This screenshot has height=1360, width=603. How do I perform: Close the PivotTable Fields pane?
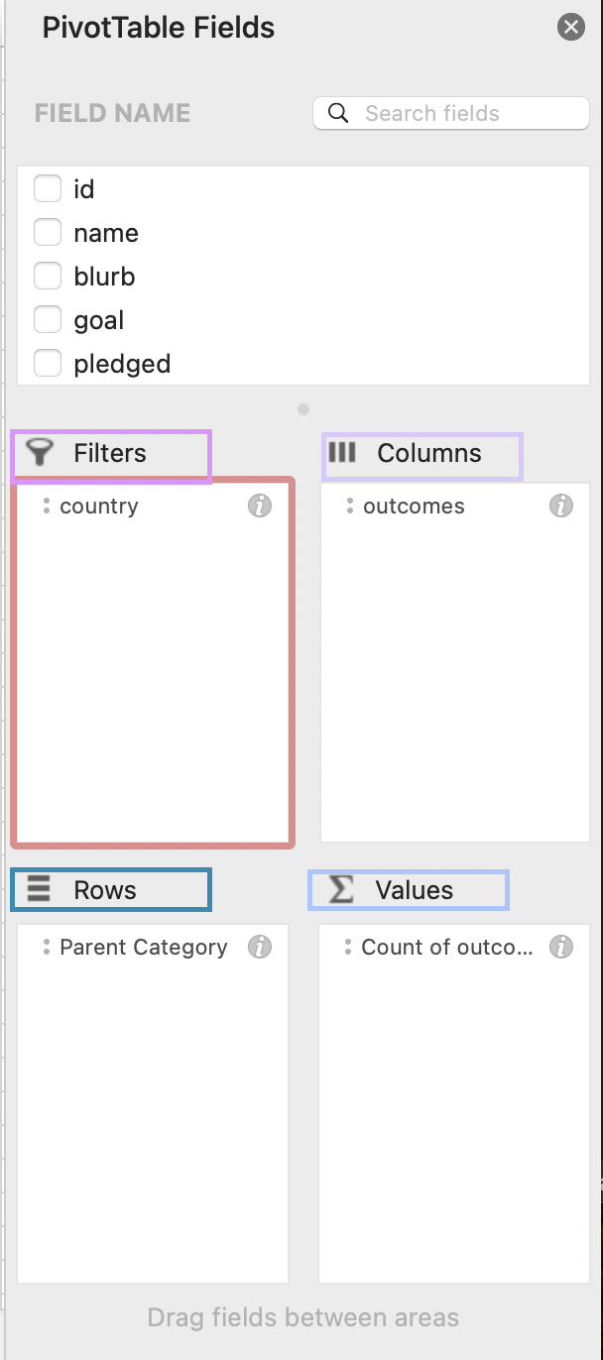click(571, 27)
